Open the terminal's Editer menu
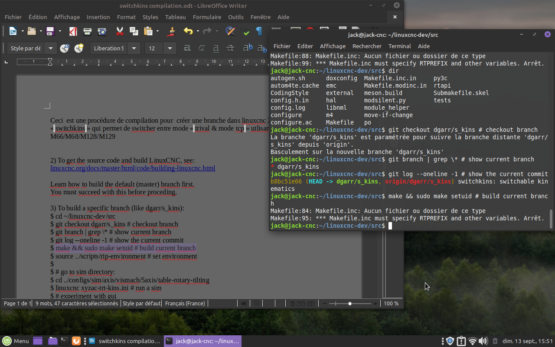 305,46
